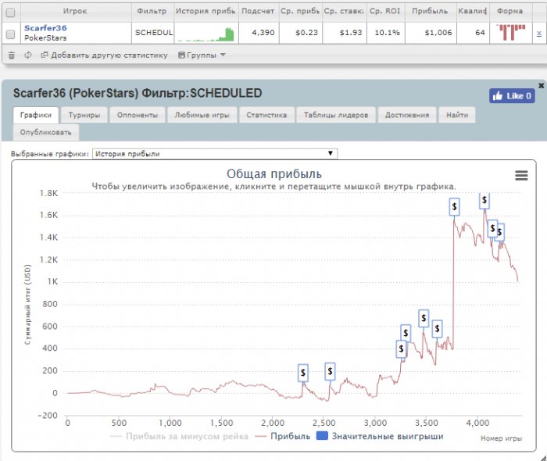Click the 'Общая прибыль' chart title
547x461 pixels.
coord(274,173)
